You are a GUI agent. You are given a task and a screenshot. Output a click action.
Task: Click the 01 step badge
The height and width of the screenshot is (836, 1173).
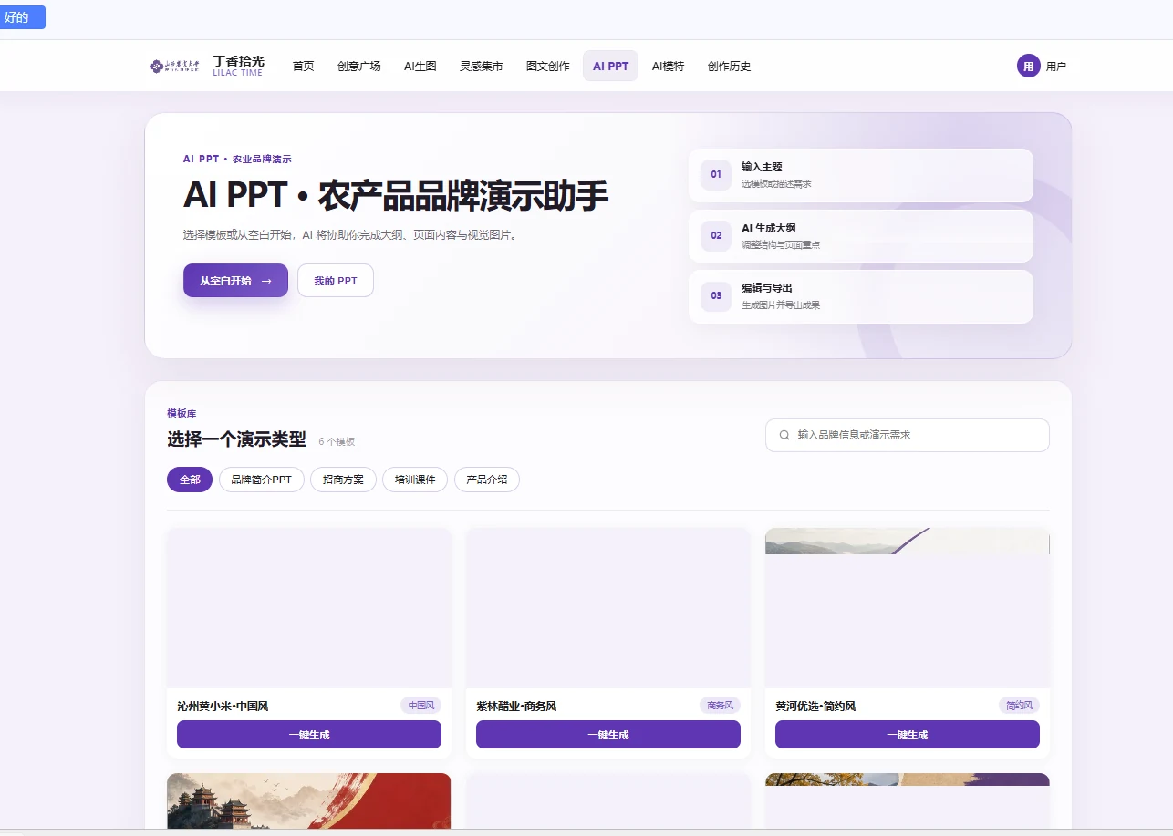716,174
